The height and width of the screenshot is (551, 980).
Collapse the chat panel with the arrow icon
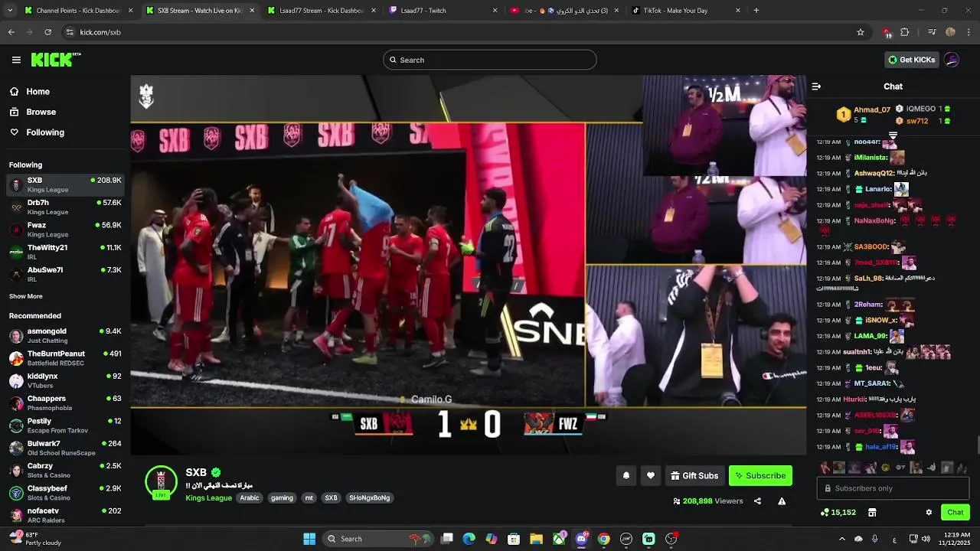click(x=816, y=86)
